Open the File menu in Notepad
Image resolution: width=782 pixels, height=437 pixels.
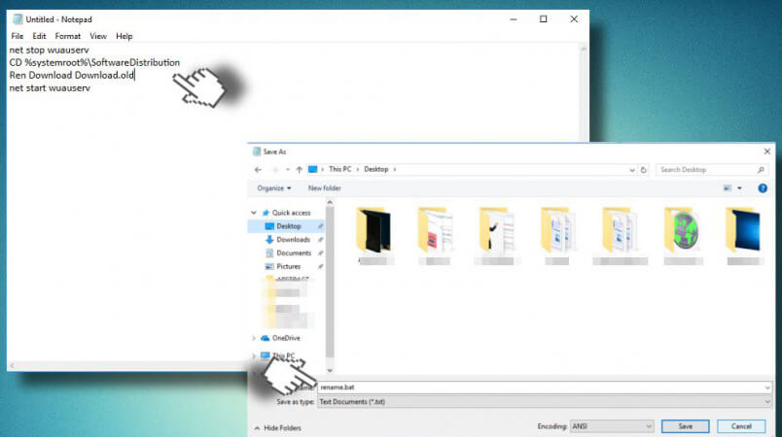point(17,36)
